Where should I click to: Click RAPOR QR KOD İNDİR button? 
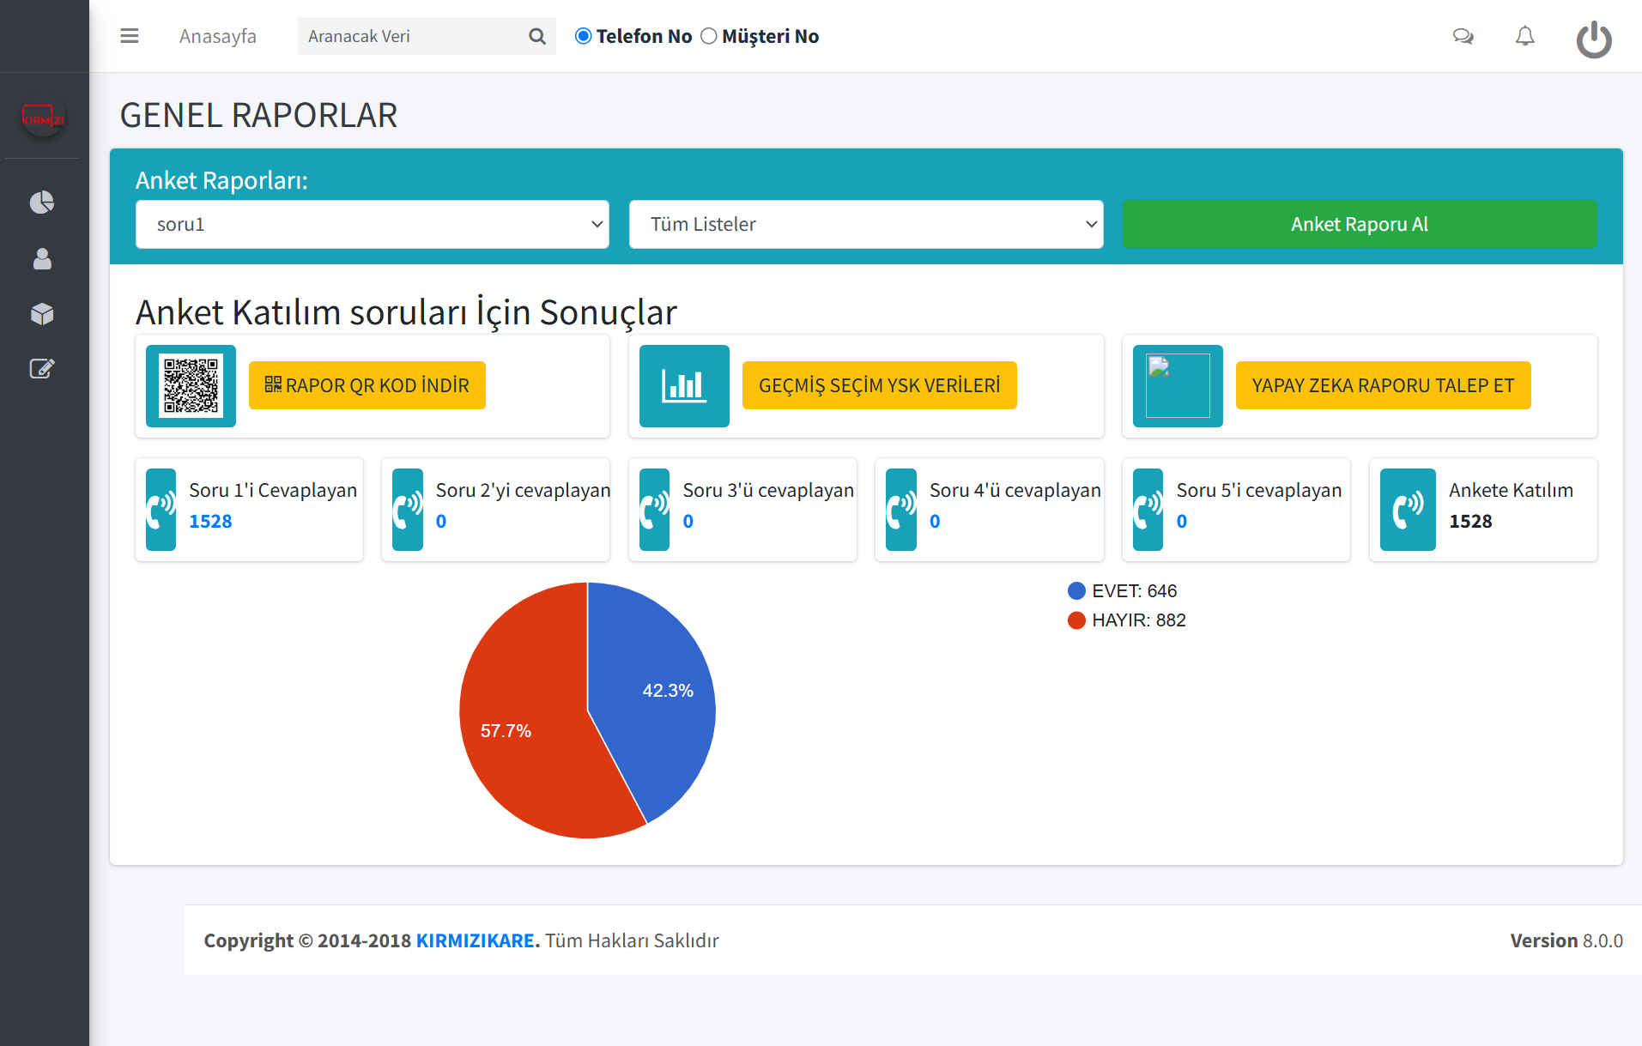point(367,385)
